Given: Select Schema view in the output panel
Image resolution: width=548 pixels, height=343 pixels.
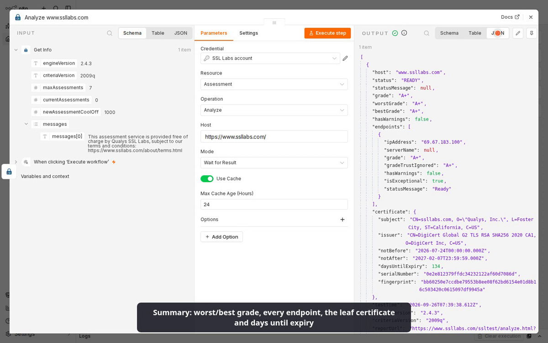Looking at the screenshot, I should 449,33.
